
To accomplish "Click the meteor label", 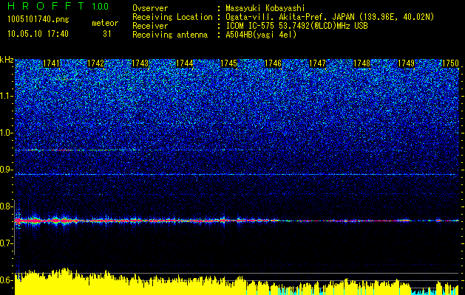I will 105,23.
